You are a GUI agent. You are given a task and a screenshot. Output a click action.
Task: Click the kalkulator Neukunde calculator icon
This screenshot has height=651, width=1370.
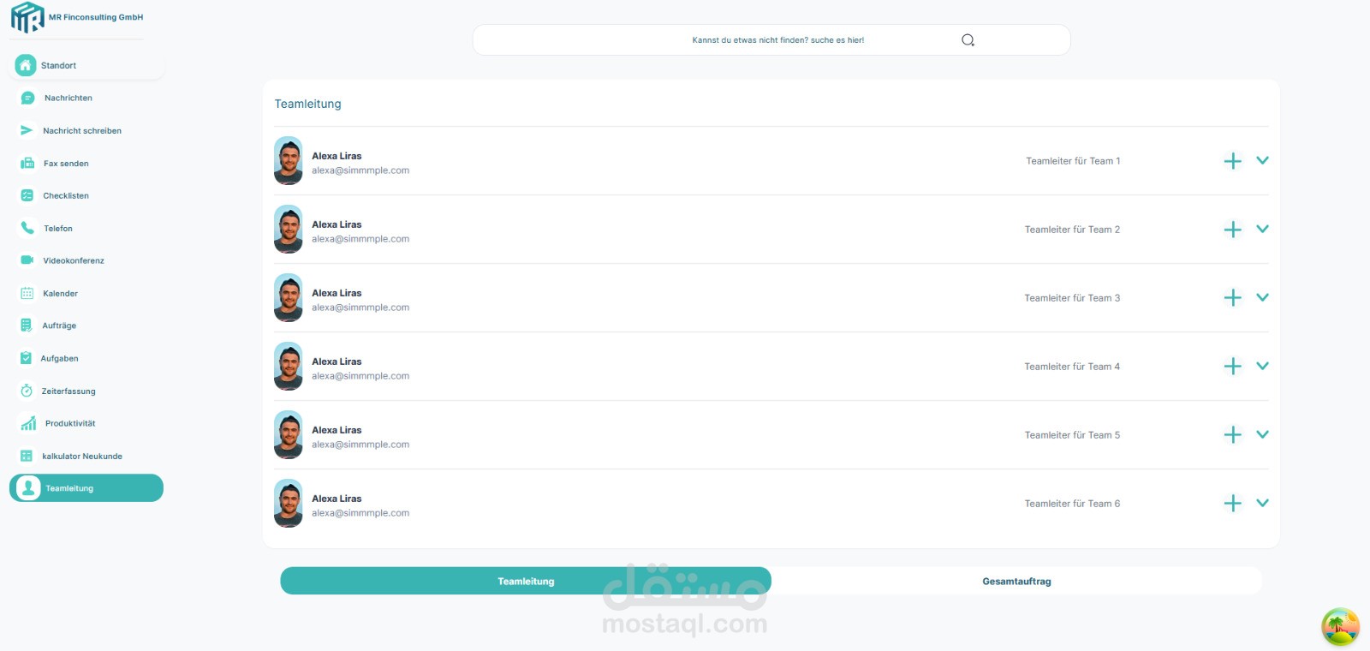coord(27,456)
